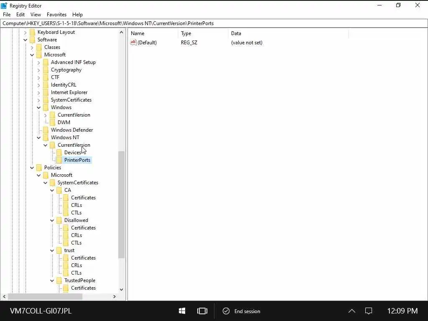Select the SystemCertificates key under Microsoft
Image resolution: width=428 pixels, height=321 pixels.
[71, 100]
